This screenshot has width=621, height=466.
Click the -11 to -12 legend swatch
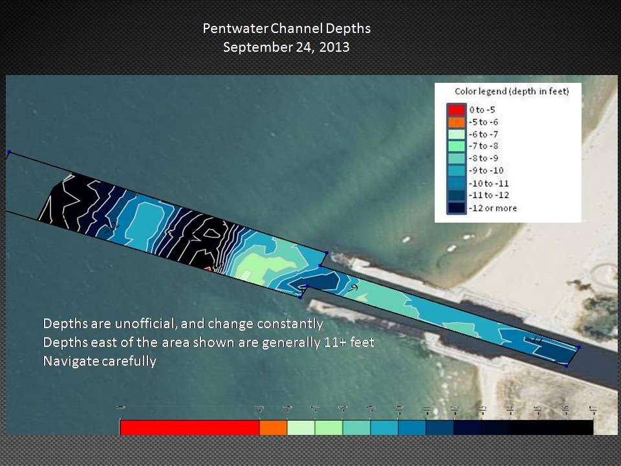[x=455, y=195]
